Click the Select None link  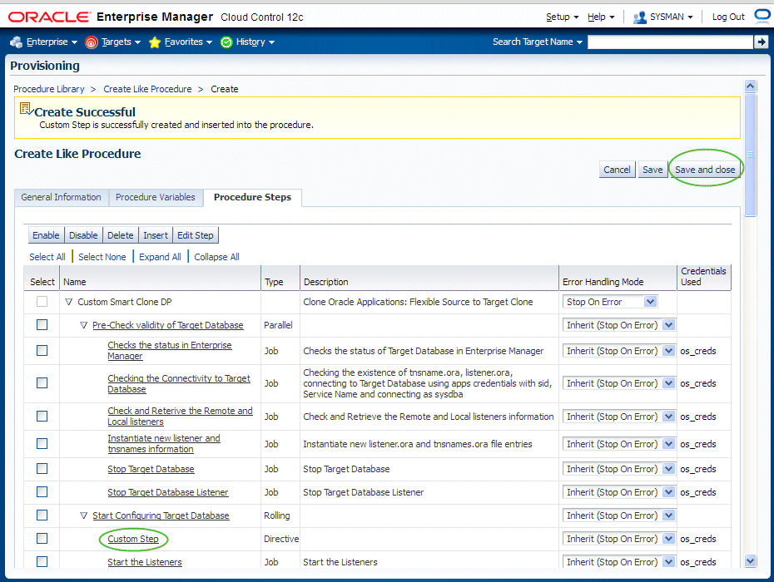point(102,257)
